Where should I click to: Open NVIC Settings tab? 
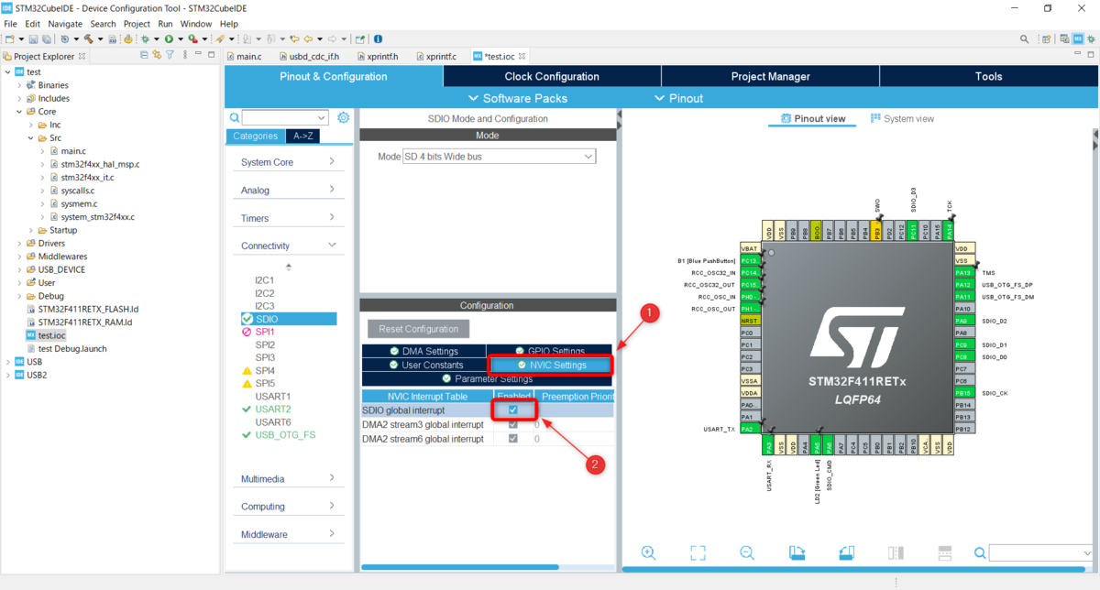[551, 365]
